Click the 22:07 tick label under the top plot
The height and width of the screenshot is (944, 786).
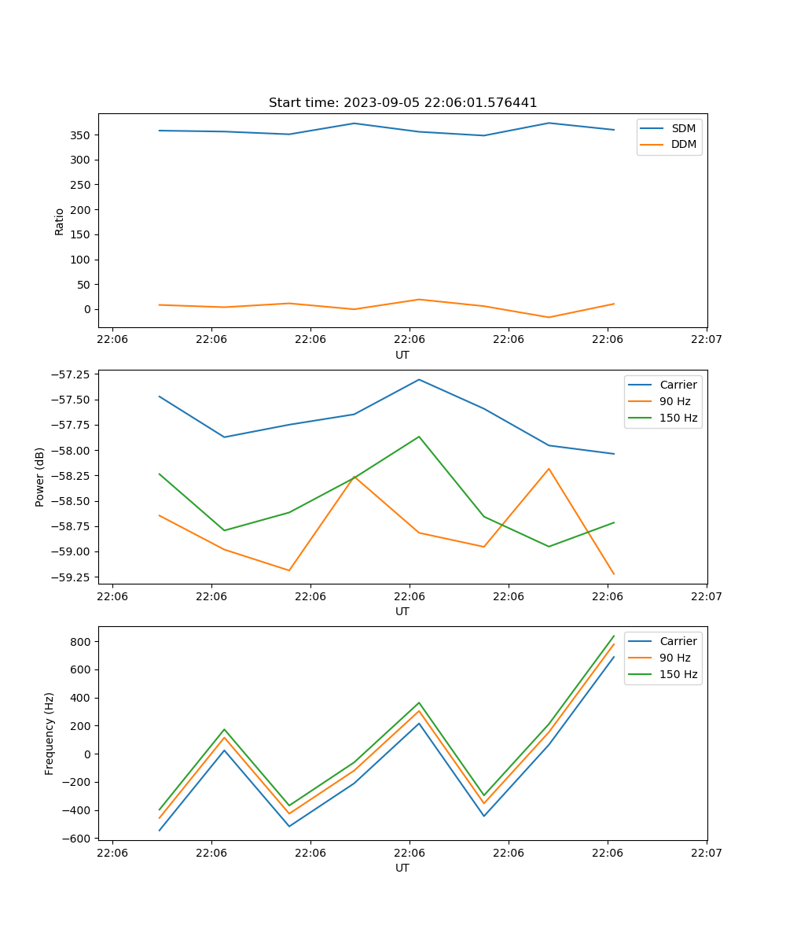coord(706,340)
